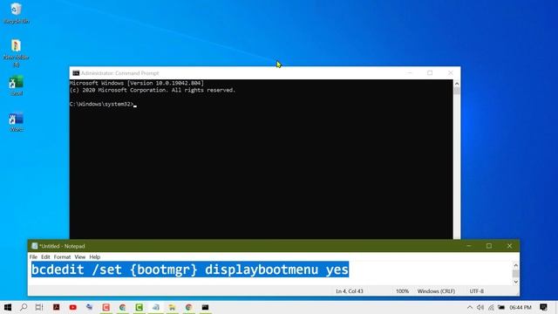558x314 pixels.
Task: Click Notepad title bar app icon
Action: tap(35, 246)
